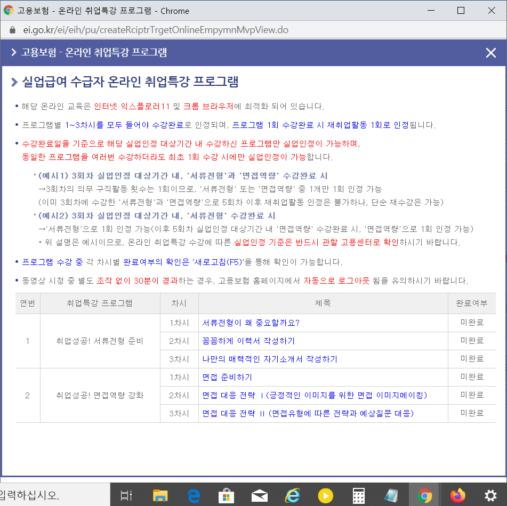
Task: Activate the Chrome icon on the taskbar
Action: (424, 495)
